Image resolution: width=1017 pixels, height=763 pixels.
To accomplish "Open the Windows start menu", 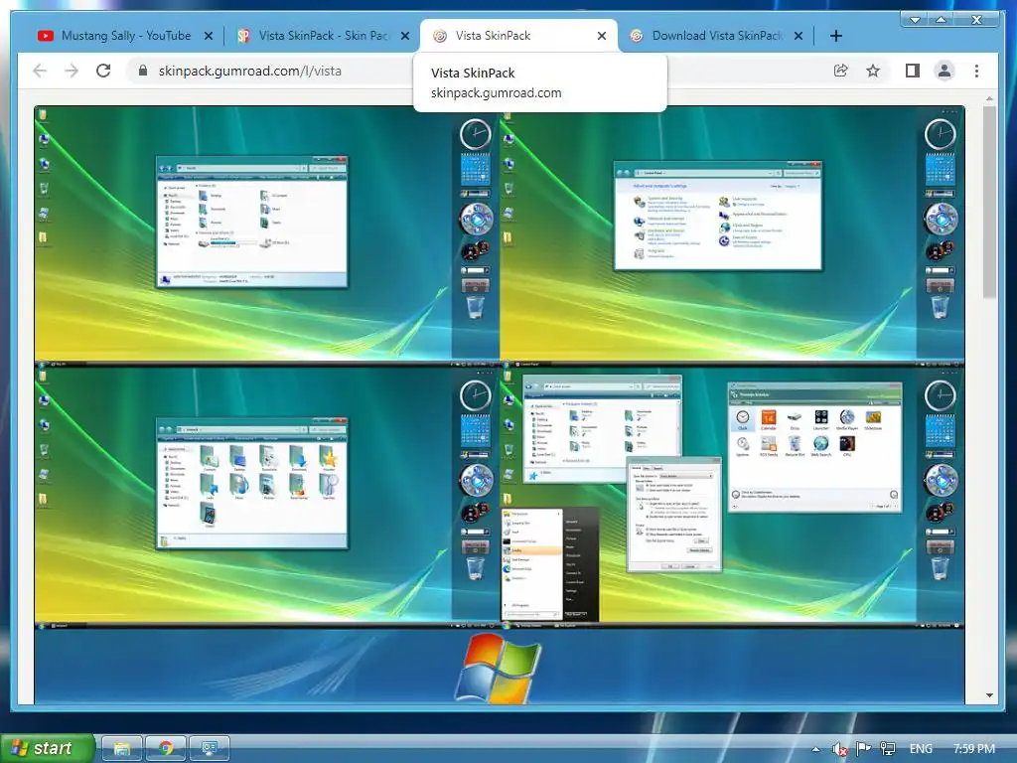I will [x=47, y=748].
